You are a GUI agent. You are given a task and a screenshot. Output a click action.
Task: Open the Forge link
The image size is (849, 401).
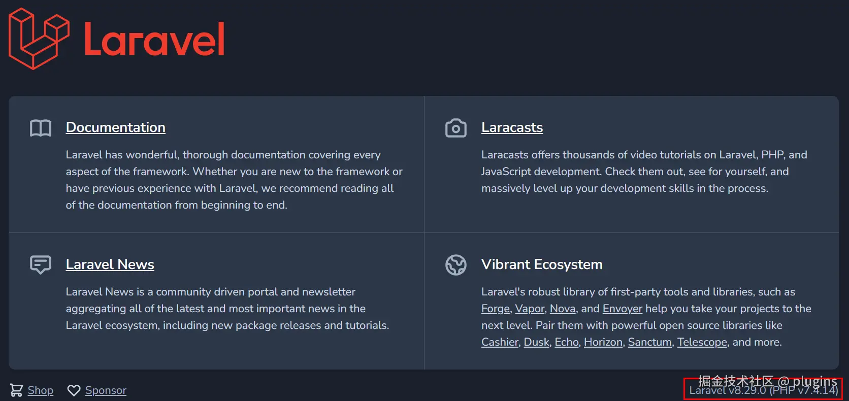pyautogui.click(x=495, y=309)
